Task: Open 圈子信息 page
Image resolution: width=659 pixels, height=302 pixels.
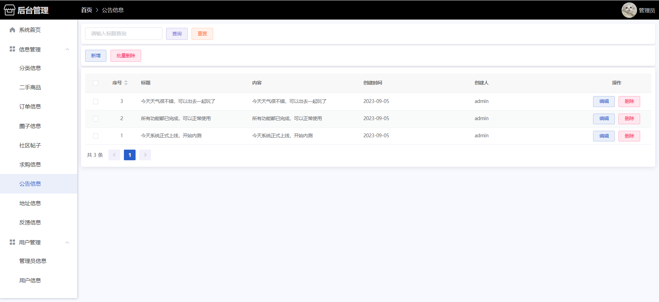Action: point(38,126)
